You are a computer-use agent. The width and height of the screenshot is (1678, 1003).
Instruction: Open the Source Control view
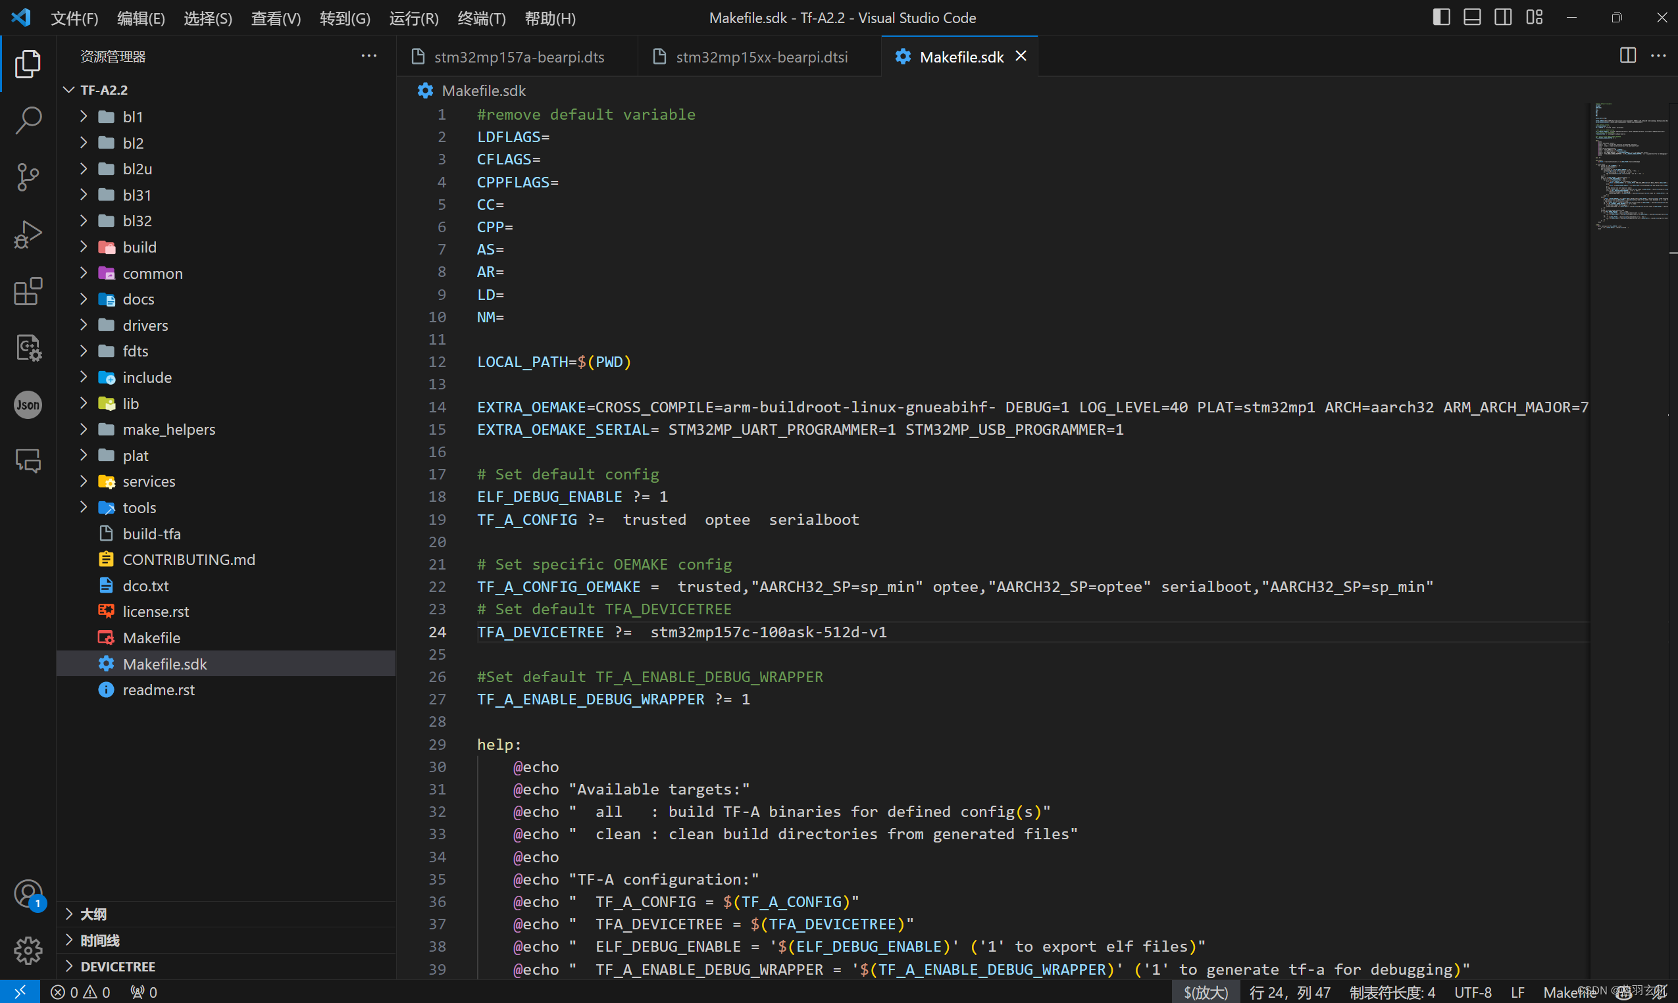(x=28, y=177)
